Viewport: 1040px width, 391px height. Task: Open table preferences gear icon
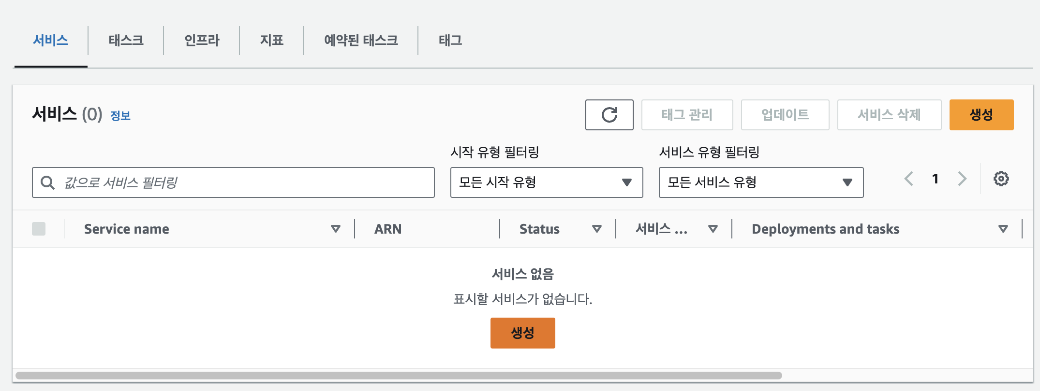point(1001,179)
